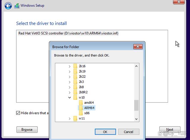Select the 2k3 folder label
The width and height of the screenshot is (190, 140).
[81, 82]
